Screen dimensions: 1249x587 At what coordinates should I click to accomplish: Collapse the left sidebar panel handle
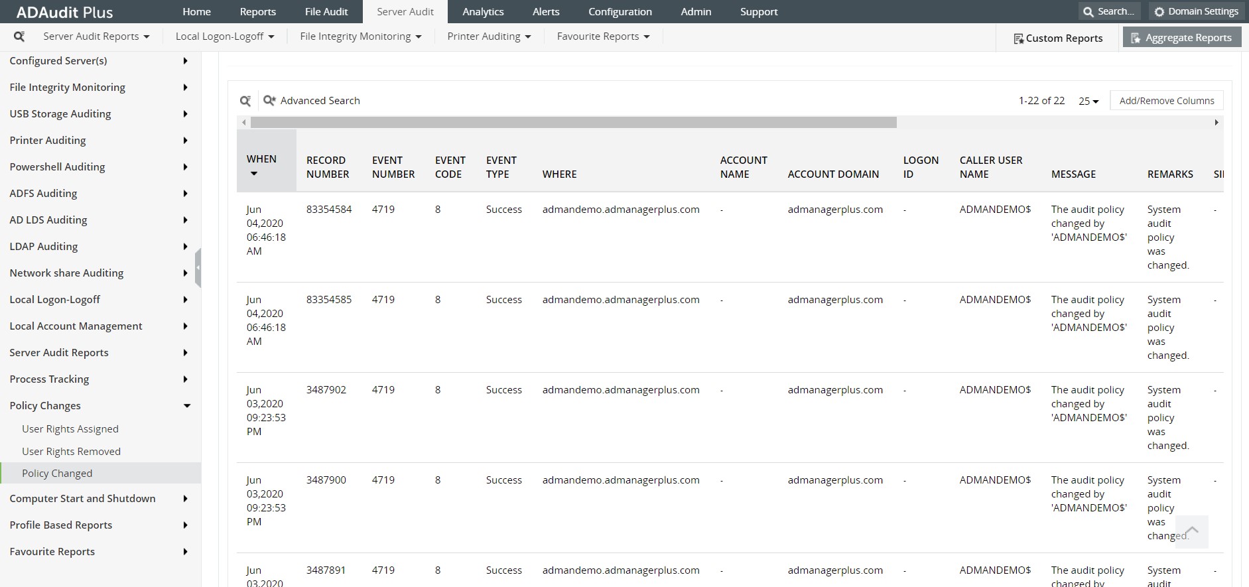pos(198,268)
